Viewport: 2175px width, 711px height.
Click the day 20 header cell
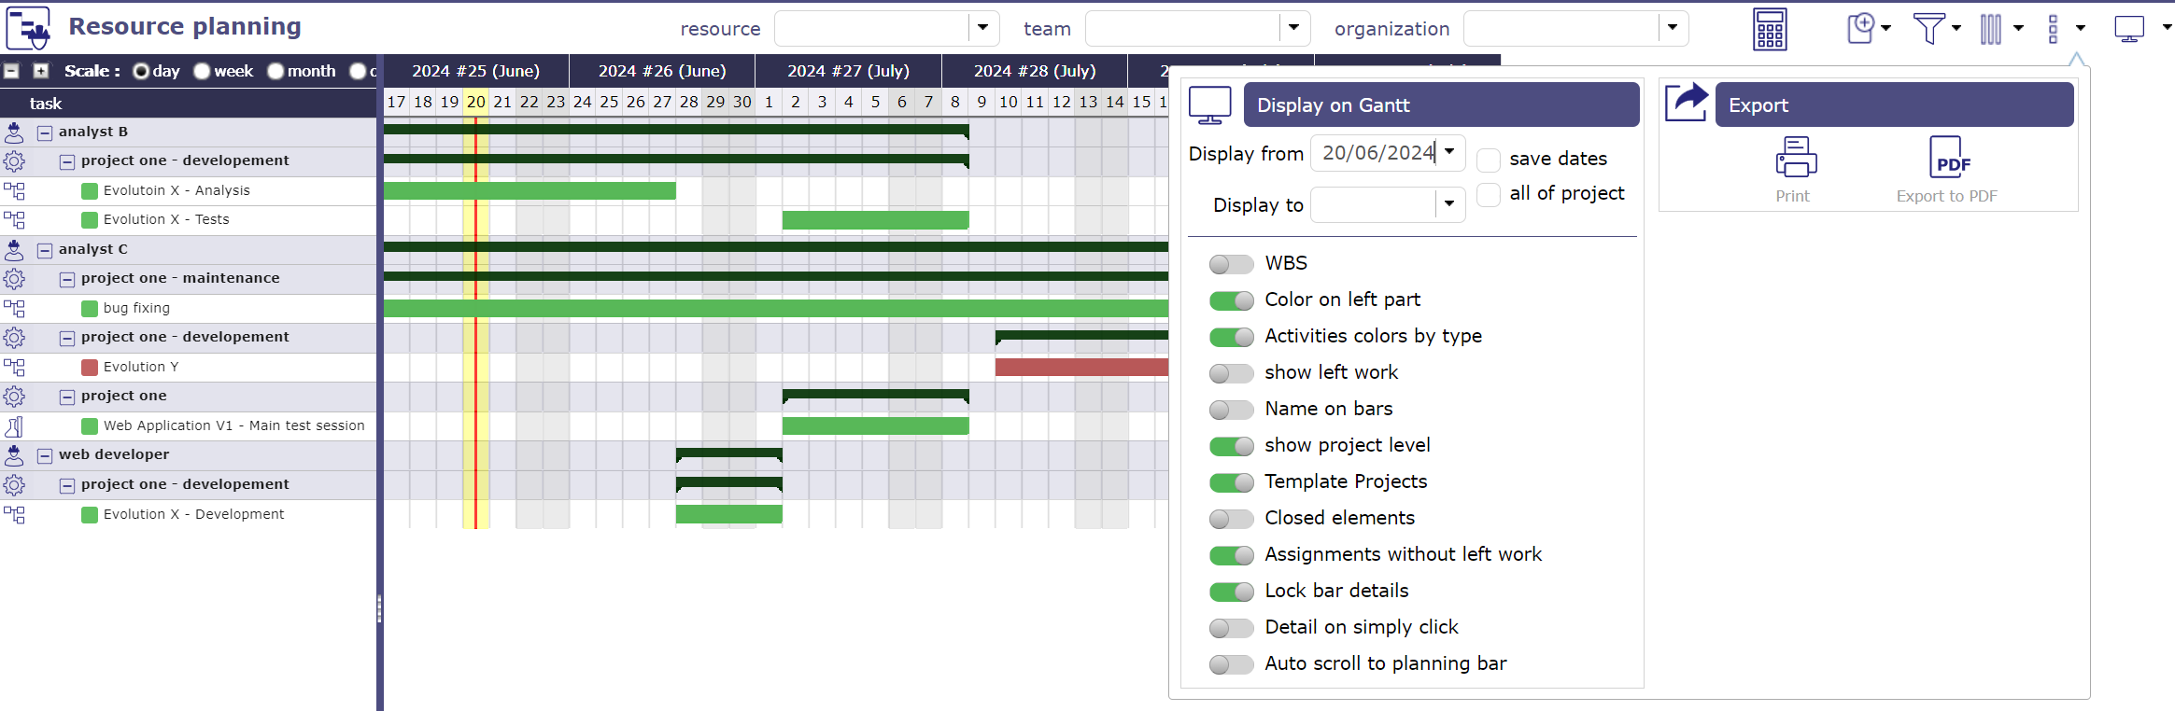(x=476, y=102)
